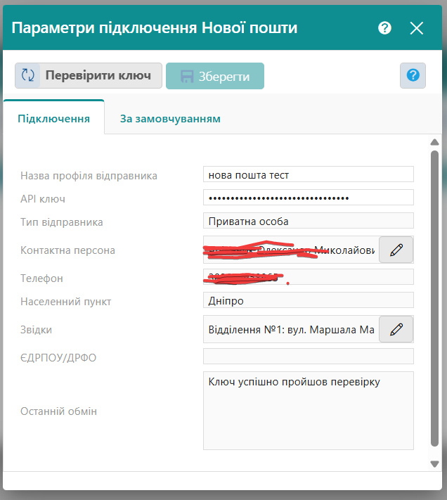Switch to the За замовчуванням tab
This screenshot has height=500, width=447.
pyautogui.click(x=170, y=119)
